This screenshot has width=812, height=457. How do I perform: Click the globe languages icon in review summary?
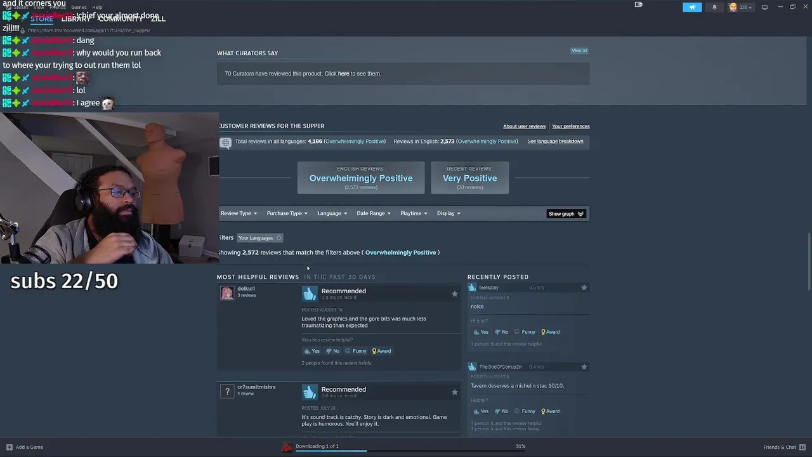pyautogui.click(x=225, y=142)
